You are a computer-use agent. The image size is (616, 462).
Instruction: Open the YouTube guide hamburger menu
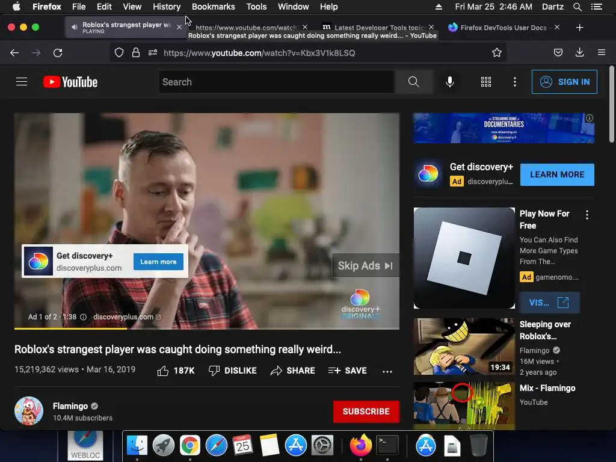tap(22, 82)
